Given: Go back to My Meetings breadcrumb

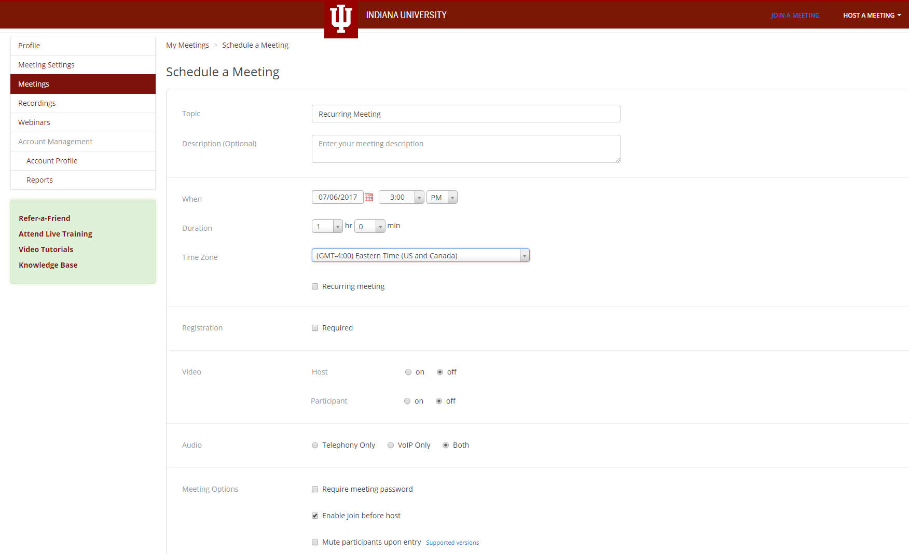Looking at the screenshot, I should (187, 45).
